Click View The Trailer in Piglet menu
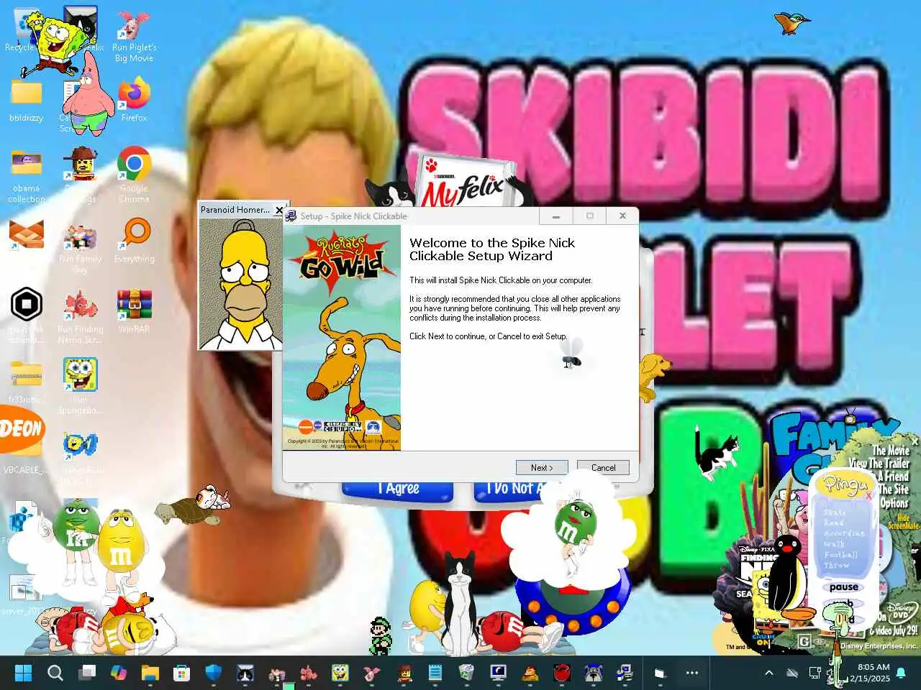This screenshot has height=690, width=921. tap(879, 464)
